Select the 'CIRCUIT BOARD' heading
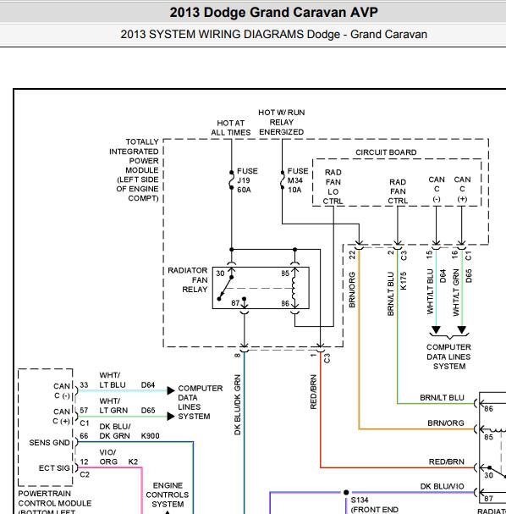The image size is (506, 514). click(386, 152)
